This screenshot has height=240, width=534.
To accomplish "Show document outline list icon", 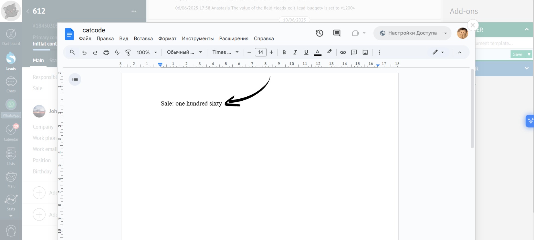I will click(75, 79).
